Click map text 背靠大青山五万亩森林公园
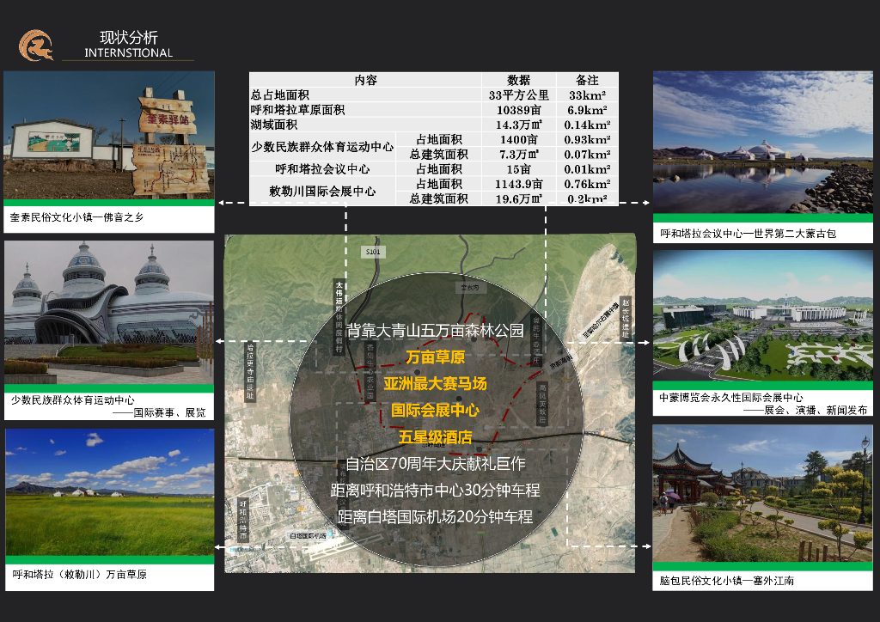This screenshot has height=622, width=880. click(435, 331)
